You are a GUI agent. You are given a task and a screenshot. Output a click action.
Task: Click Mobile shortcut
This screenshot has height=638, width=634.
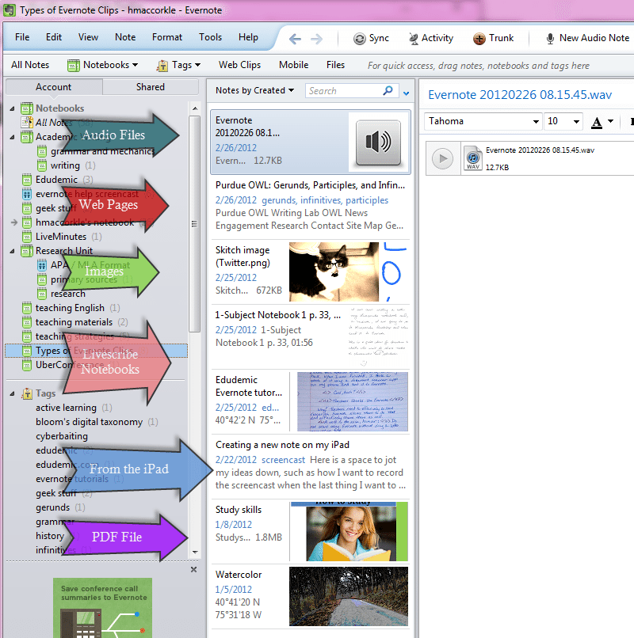[293, 65]
